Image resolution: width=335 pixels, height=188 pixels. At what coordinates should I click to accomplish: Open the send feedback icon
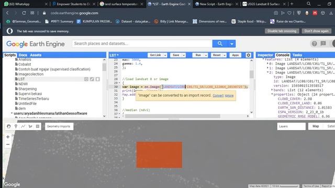[323, 44]
